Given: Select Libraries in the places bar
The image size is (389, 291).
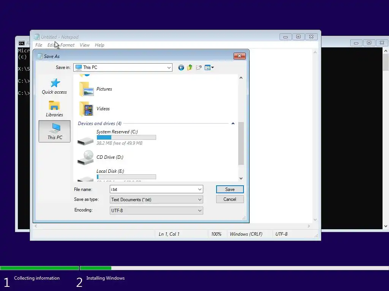Looking at the screenshot, I should [54, 109].
